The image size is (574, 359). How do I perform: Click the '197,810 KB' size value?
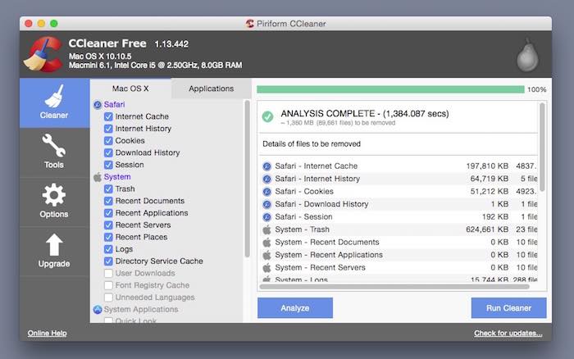tap(487, 166)
